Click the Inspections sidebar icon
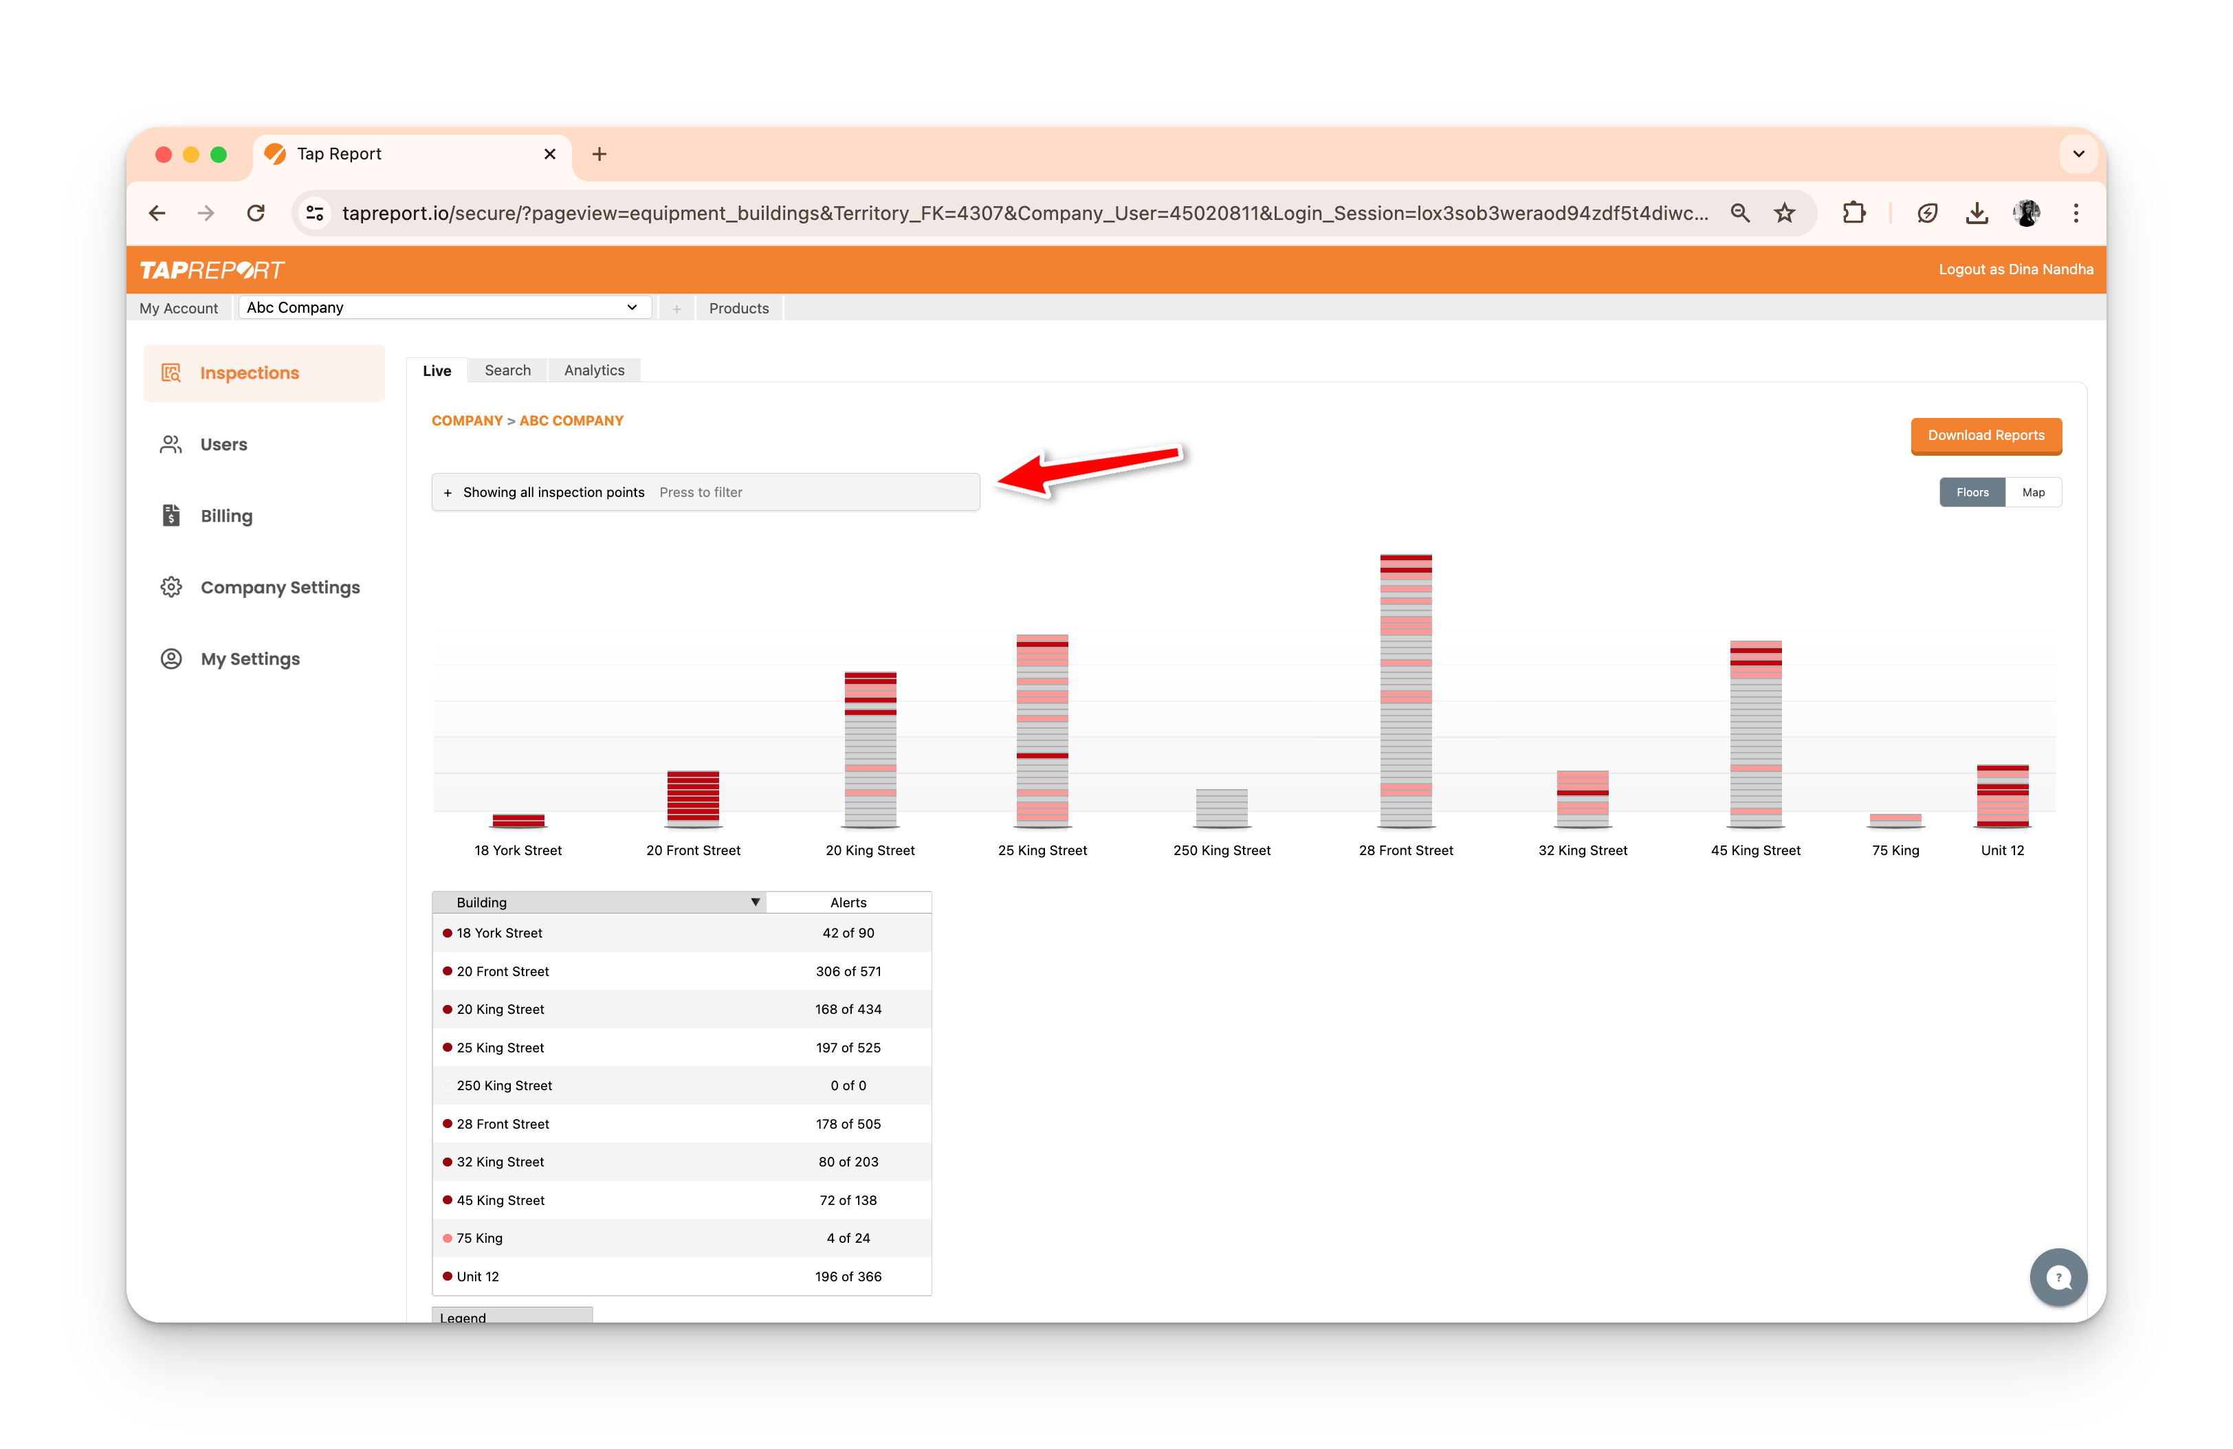Viewport: 2233px width, 1449px height. (x=170, y=373)
